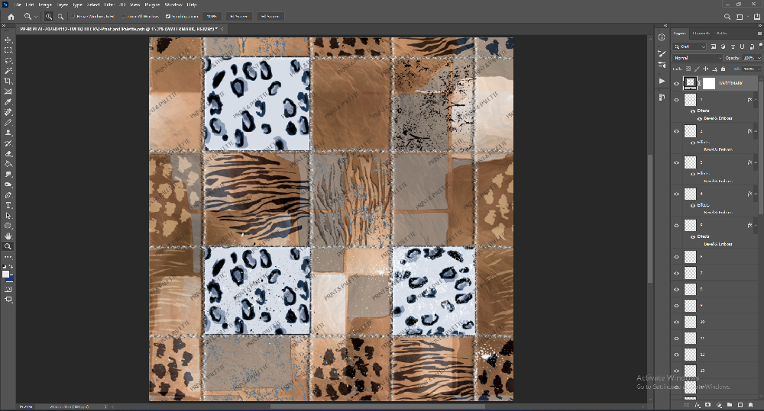The image size is (764, 411).
Task: Filter layers by type layers icon
Action: tap(733, 47)
